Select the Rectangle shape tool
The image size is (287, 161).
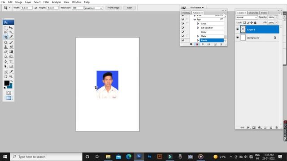(11, 66)
